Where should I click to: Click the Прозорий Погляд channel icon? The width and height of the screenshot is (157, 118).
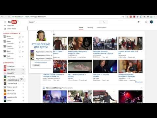[x=44, y=88]
